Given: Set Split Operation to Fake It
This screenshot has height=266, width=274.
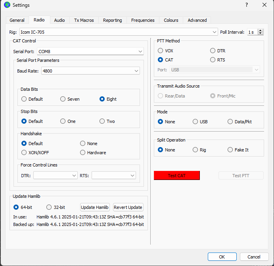Looking at the screenshot, I should click(x=238, y=150).
